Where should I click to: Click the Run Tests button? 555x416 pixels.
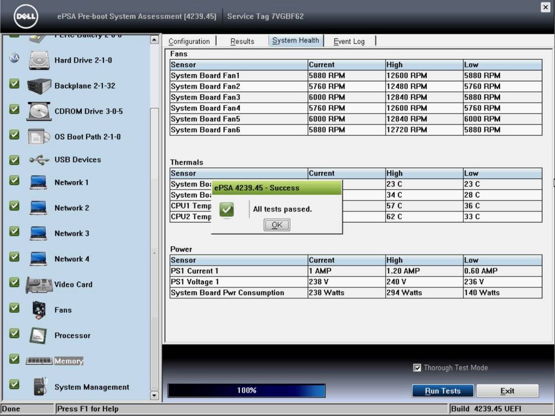pos(443,391)
